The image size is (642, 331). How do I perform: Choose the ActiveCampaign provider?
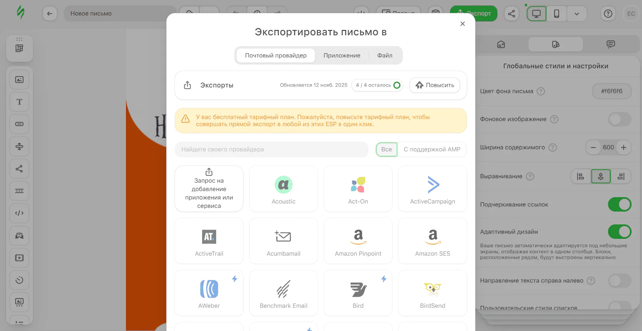(x=433, y=189)
